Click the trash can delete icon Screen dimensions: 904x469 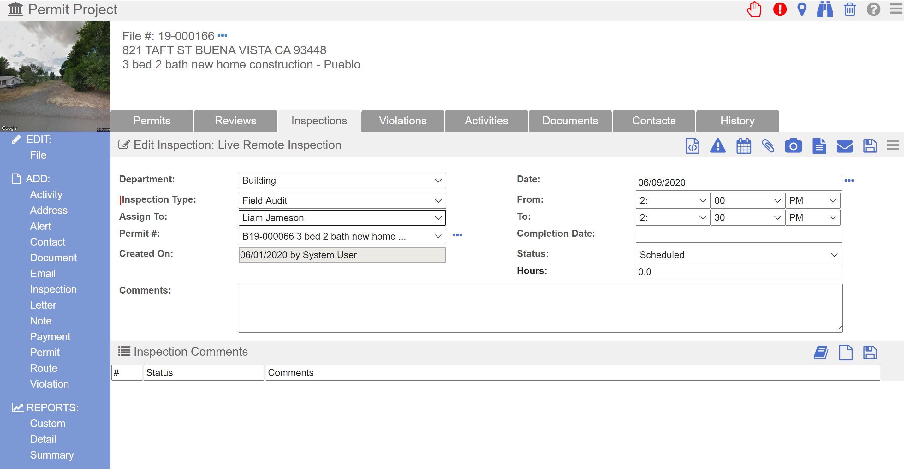coord(850,9)
